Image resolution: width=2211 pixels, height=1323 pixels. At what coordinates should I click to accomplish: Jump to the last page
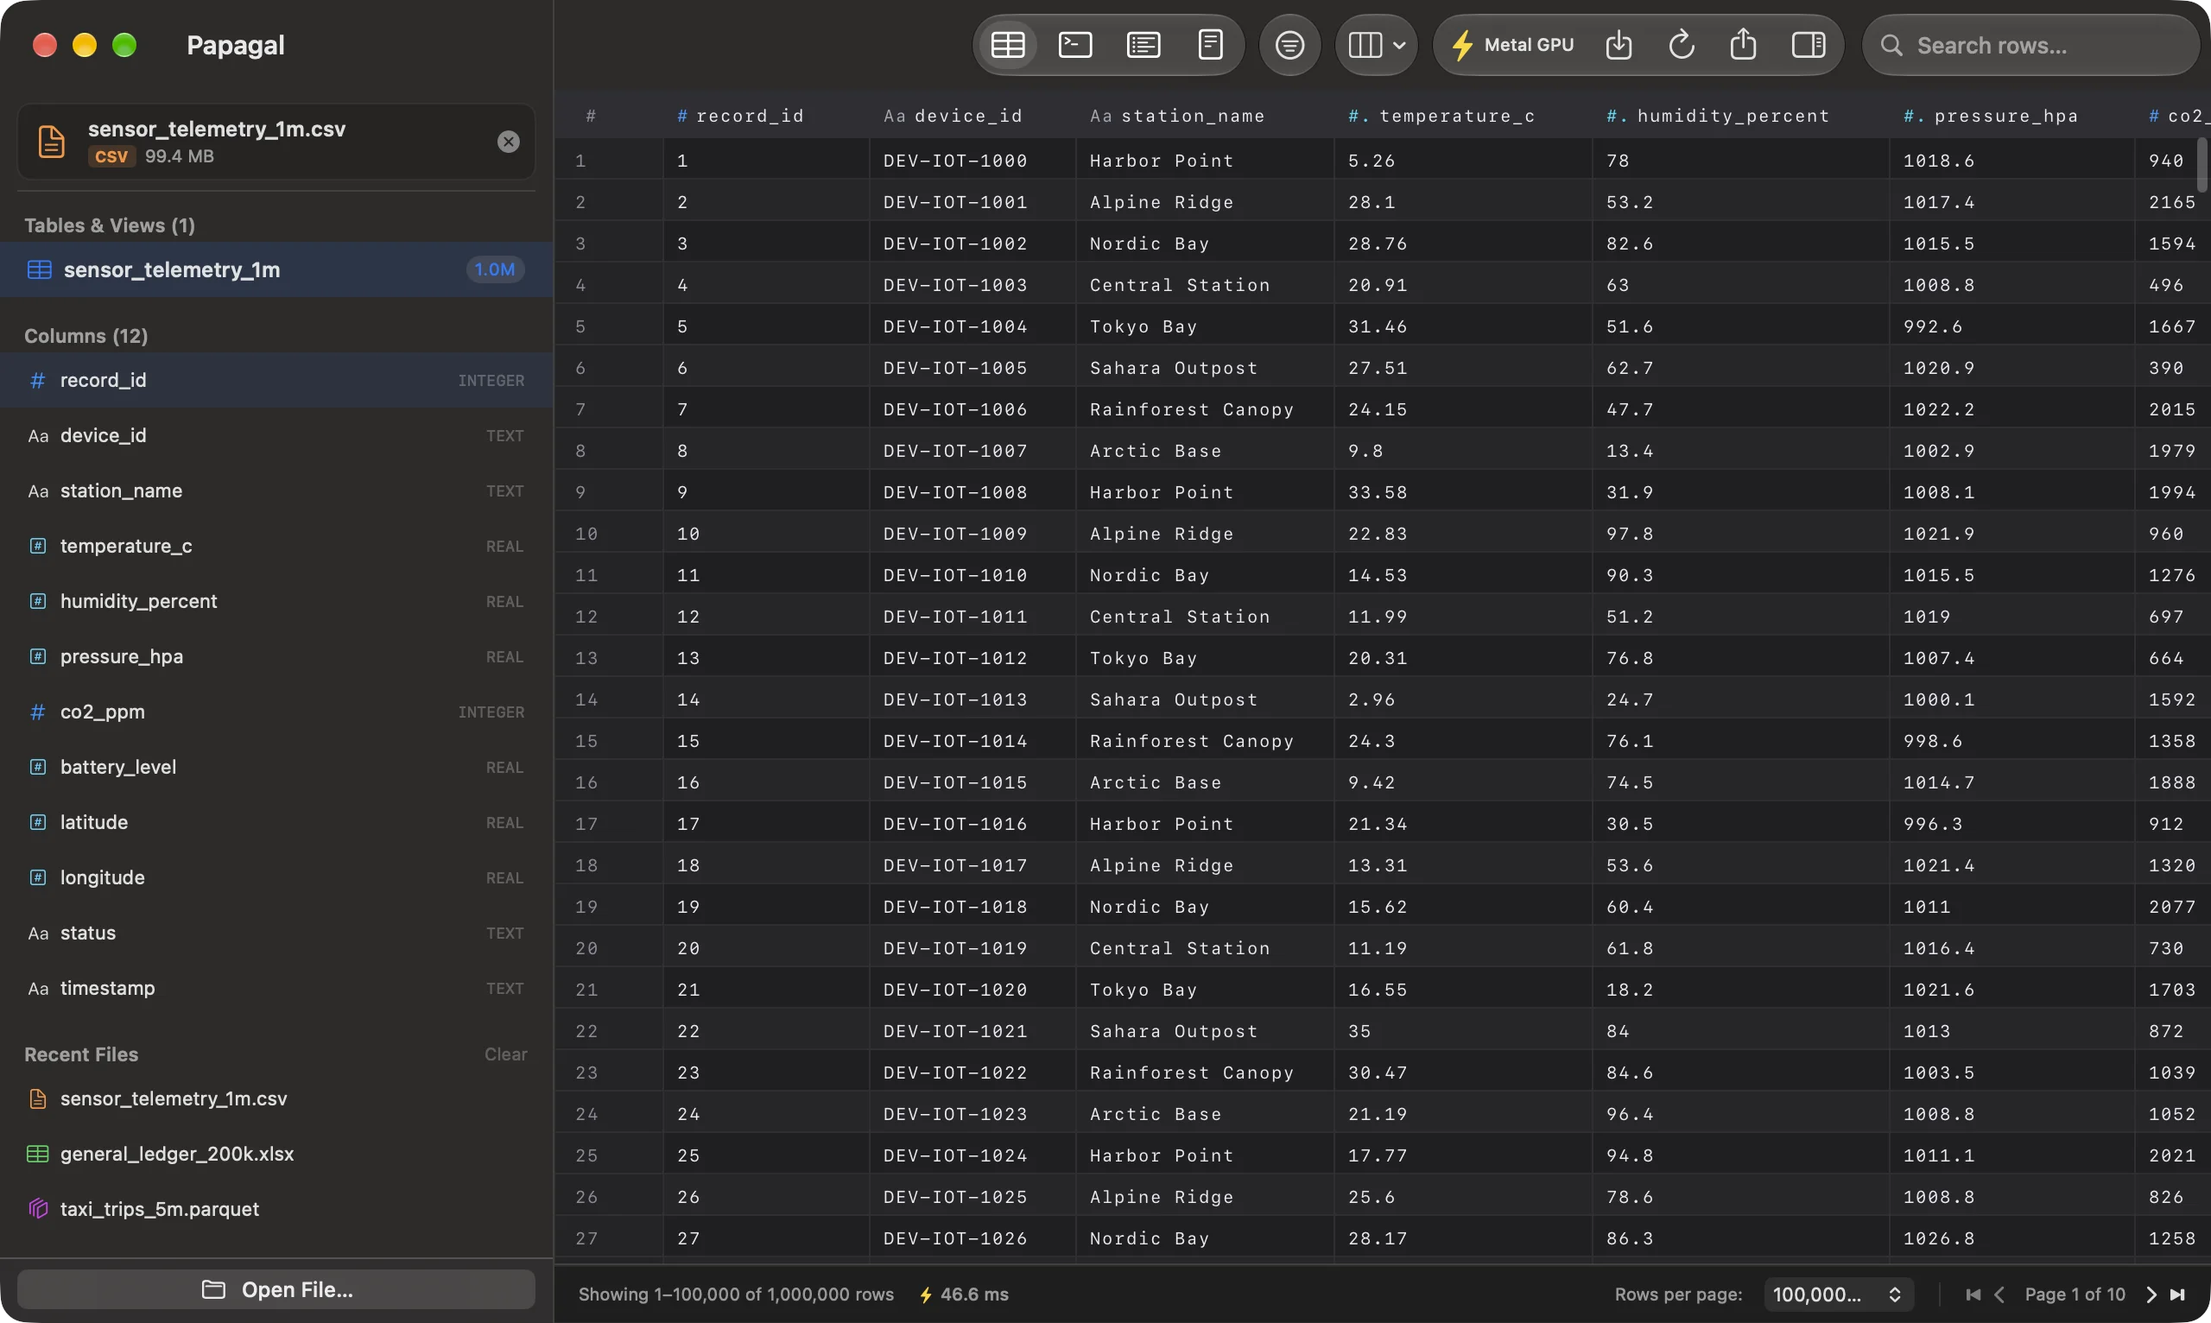(x=2178, y=1294)
